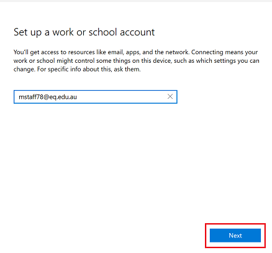Click the word 'mstaff78' inside the text box

click(x=31, y=97)
